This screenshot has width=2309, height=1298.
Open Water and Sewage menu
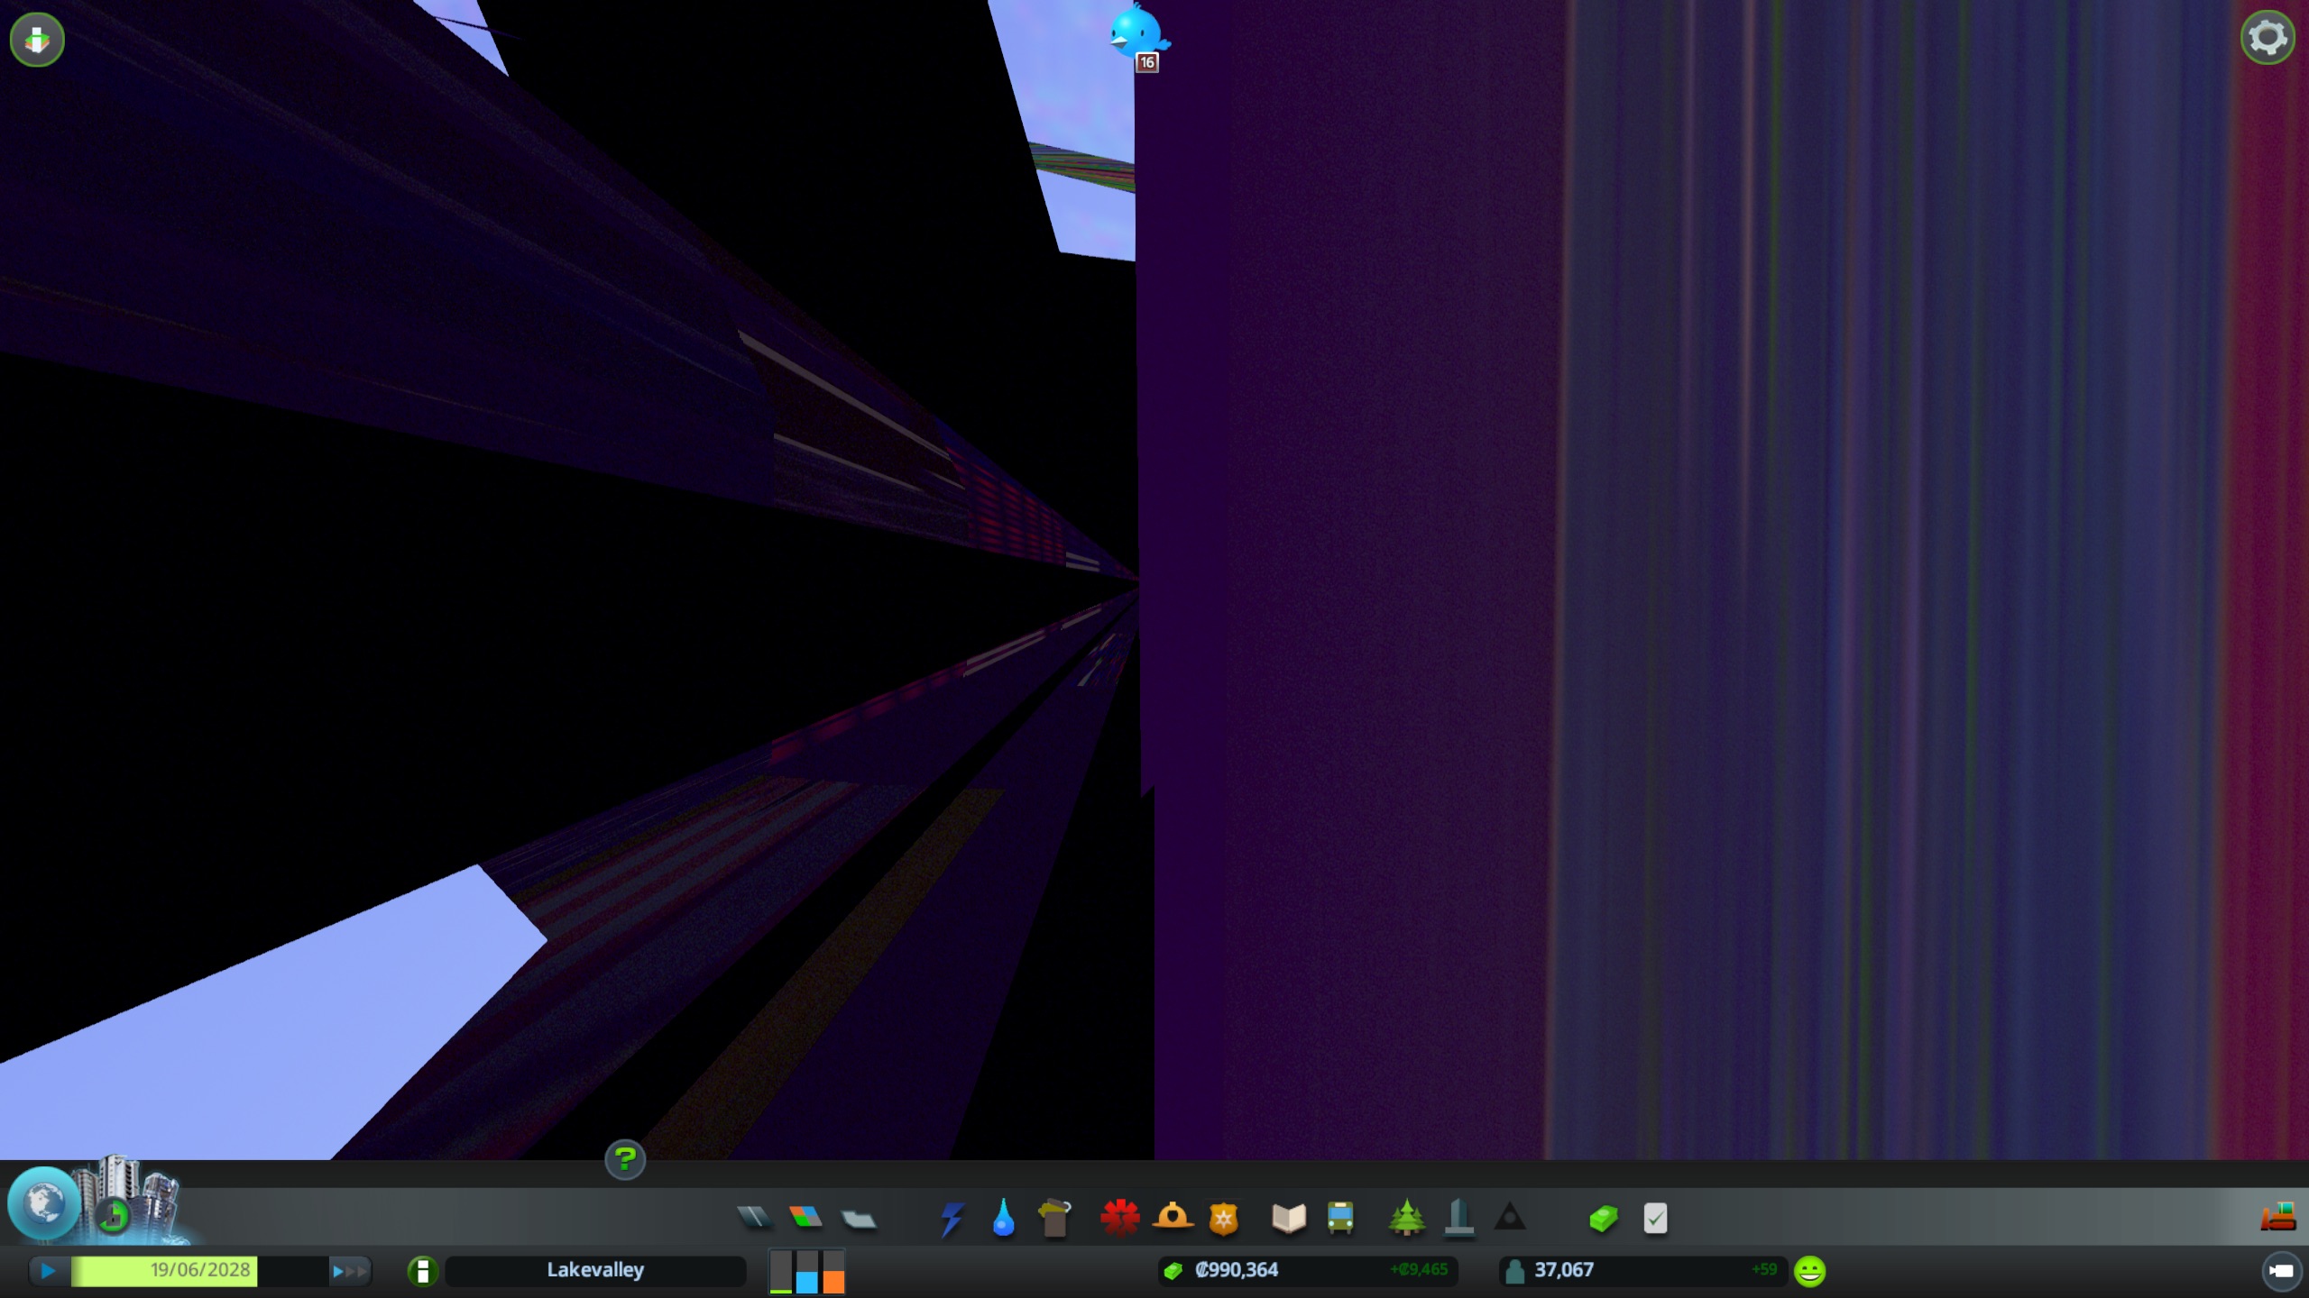tap(1003, 1219)
